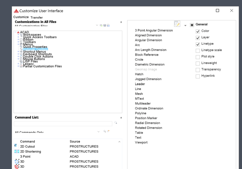
Task: Open the All Commands Only filter dropdown
Action: (99, 132)
